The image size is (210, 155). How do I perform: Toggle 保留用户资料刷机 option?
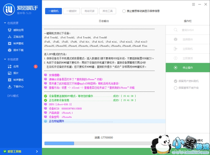(x=175, y=81)
